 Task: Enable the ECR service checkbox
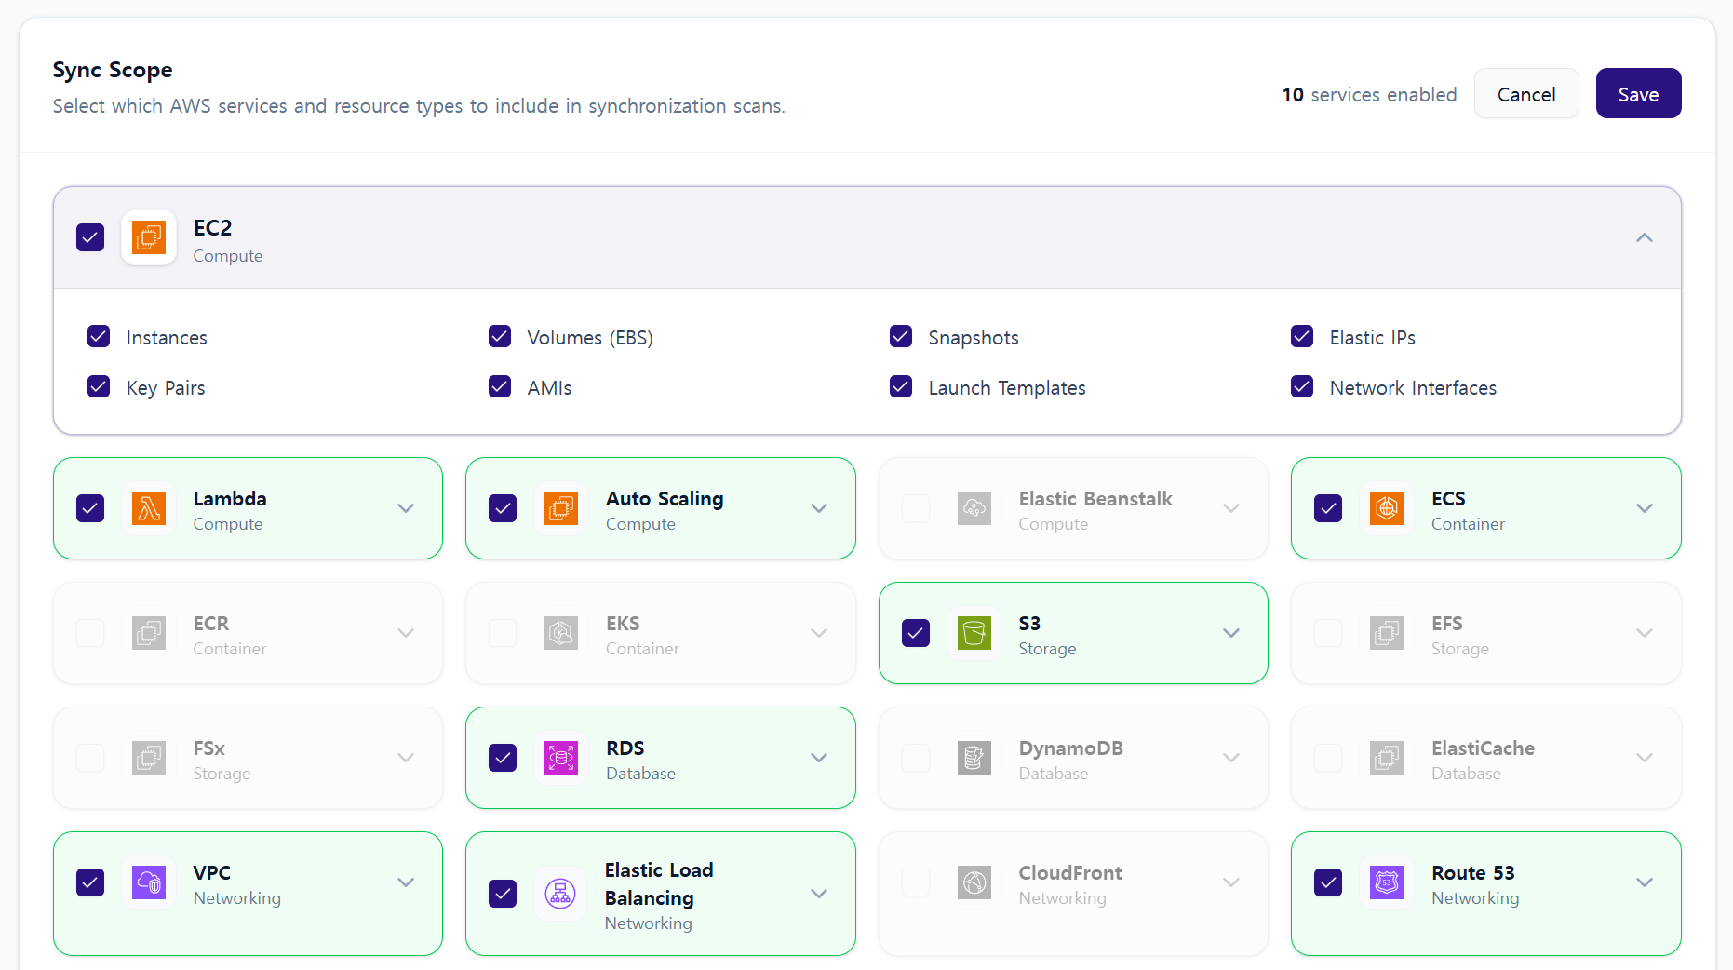(90, 633)
